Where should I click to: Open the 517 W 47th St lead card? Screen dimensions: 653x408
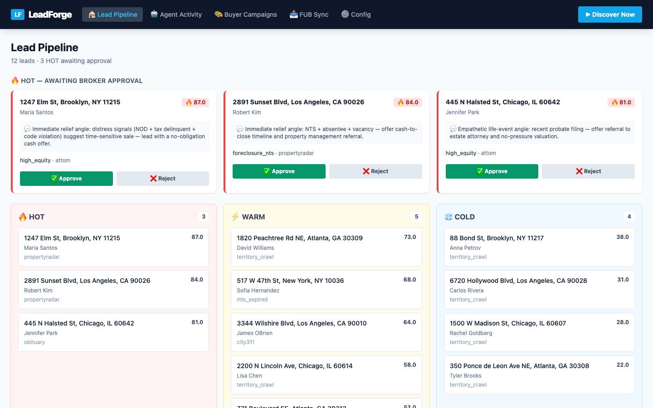coord(326,290)
